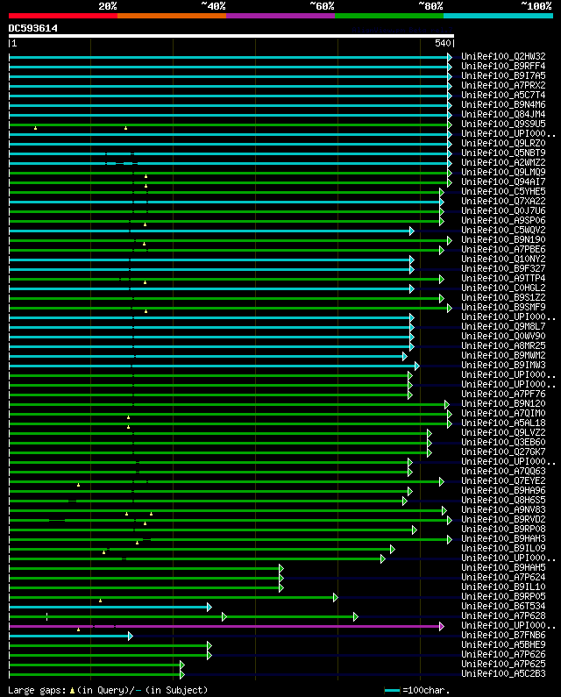Click the green alignment bar for B9HAH3

click(x=229, y=540)
